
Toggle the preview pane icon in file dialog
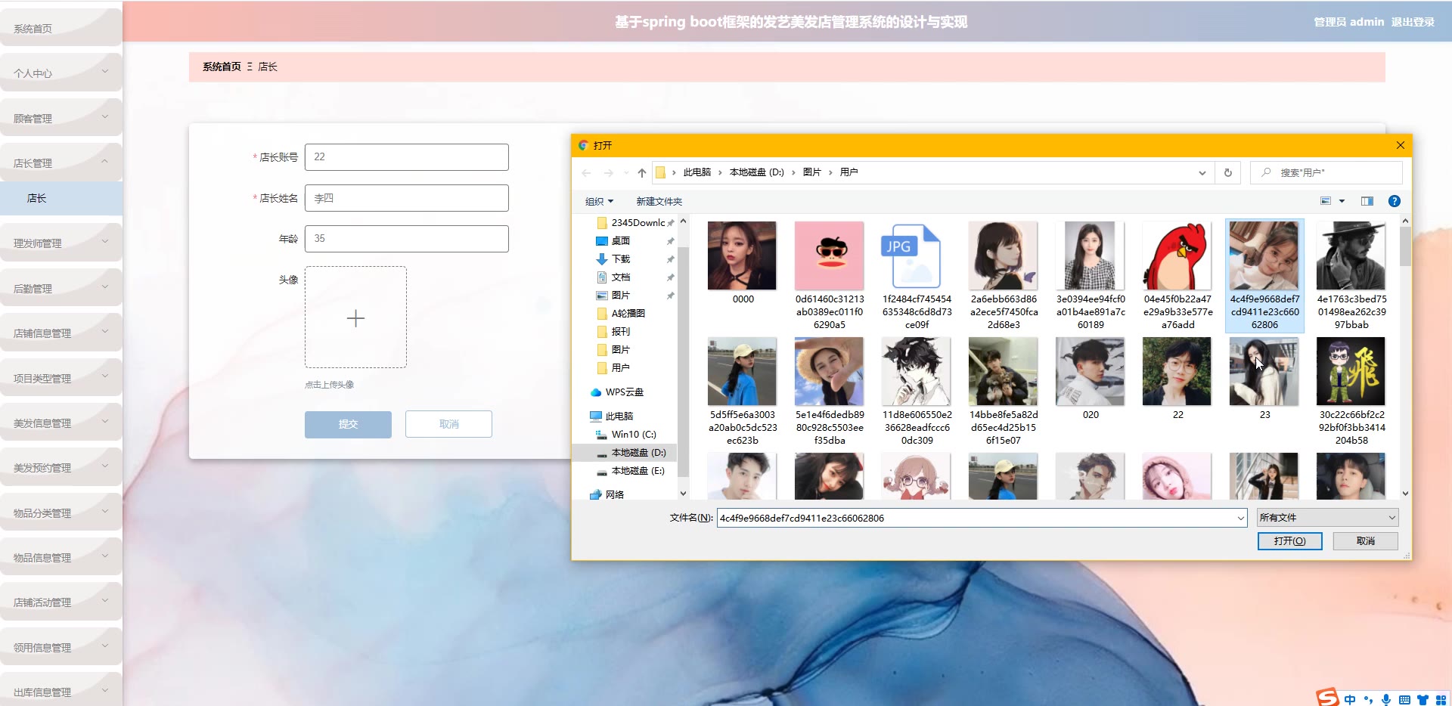(x=1367, y=201)
